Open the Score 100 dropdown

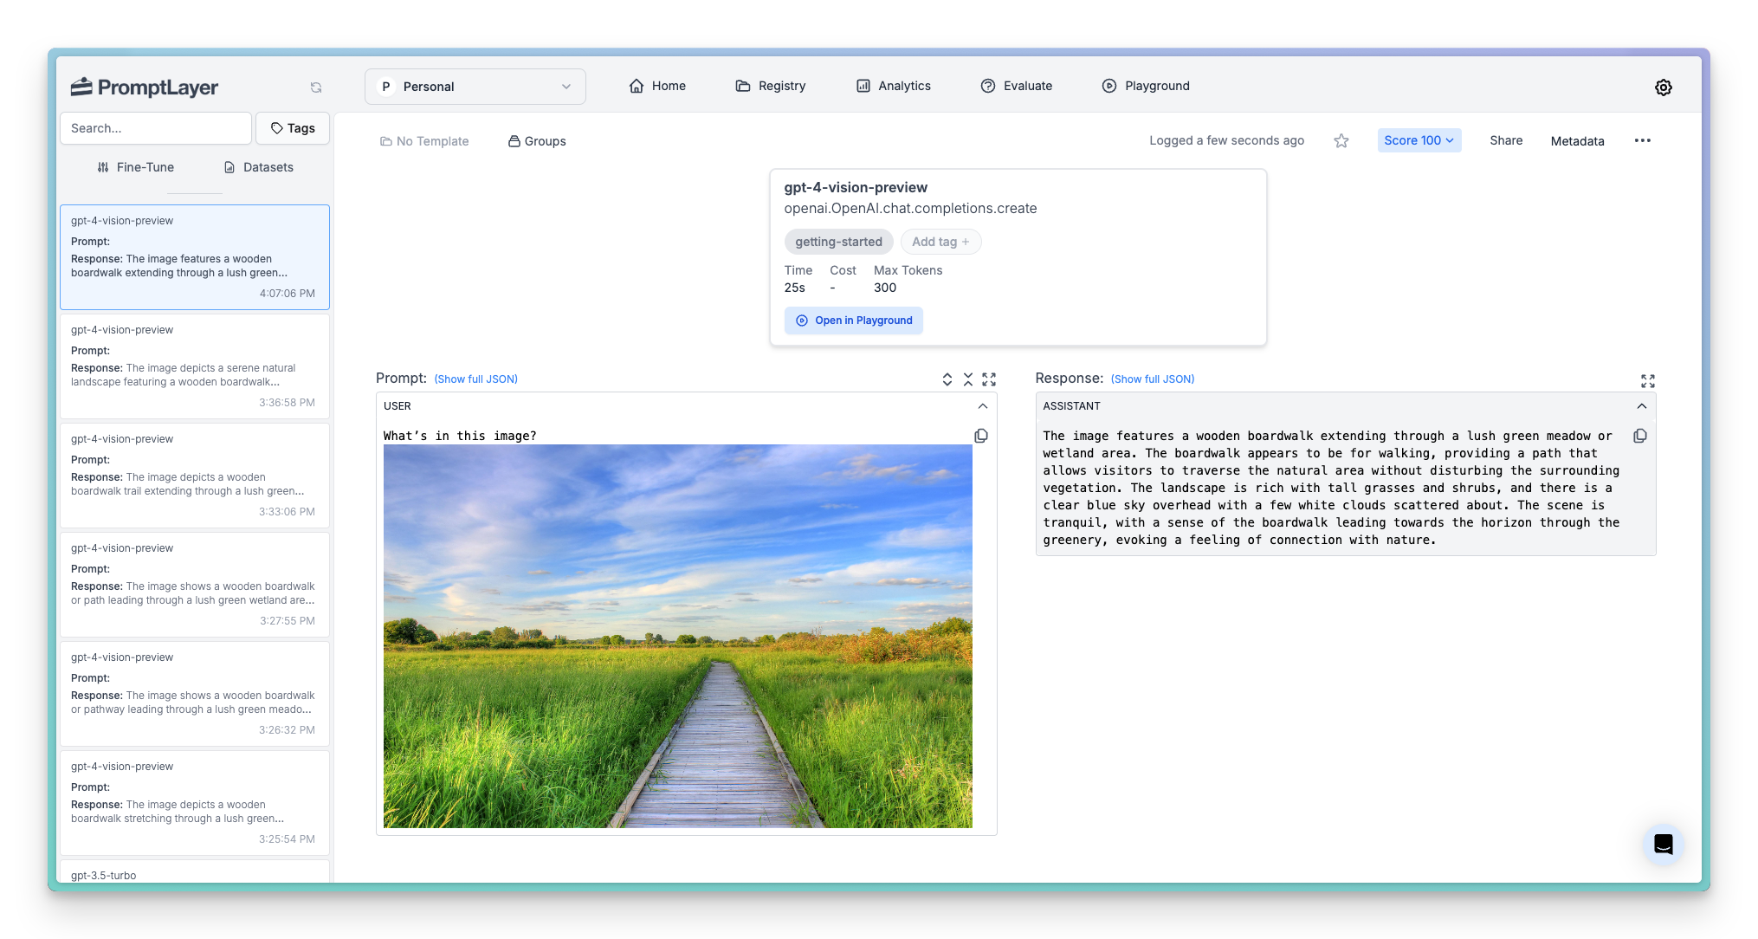(1419, 140)
